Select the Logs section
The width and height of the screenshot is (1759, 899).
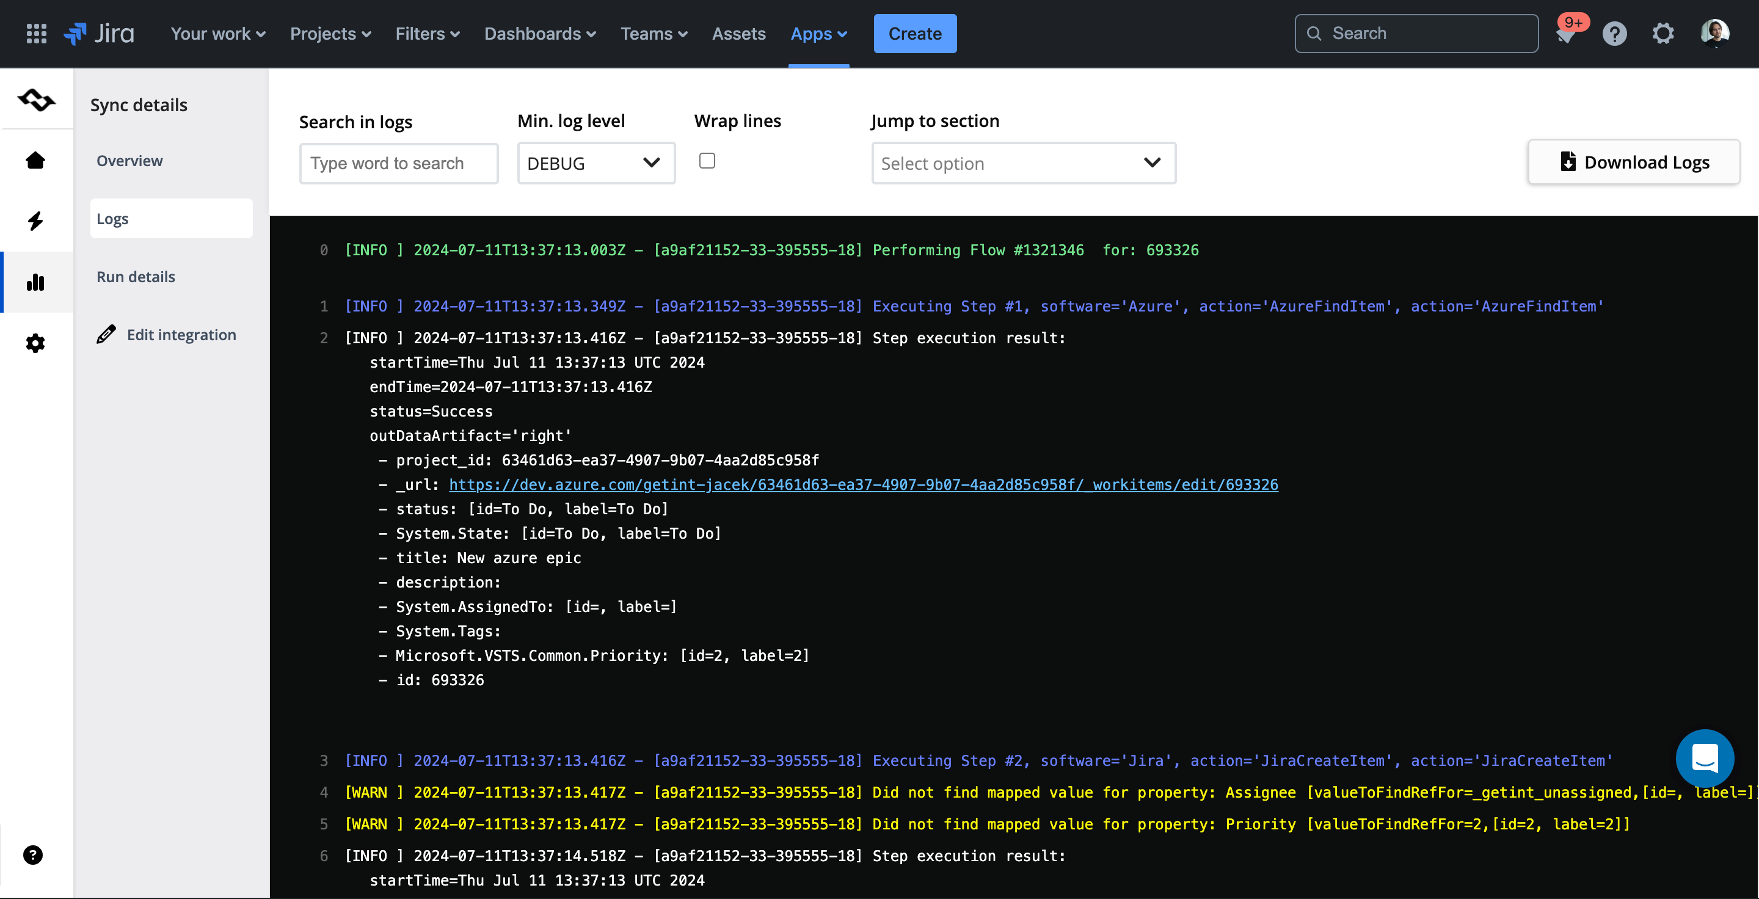[x=172, y=219]
